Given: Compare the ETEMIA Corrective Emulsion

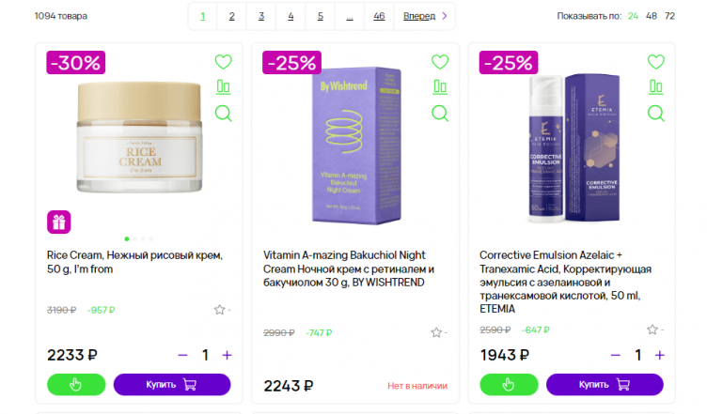Looking at the screenshot, I should (x=656, y=88).
